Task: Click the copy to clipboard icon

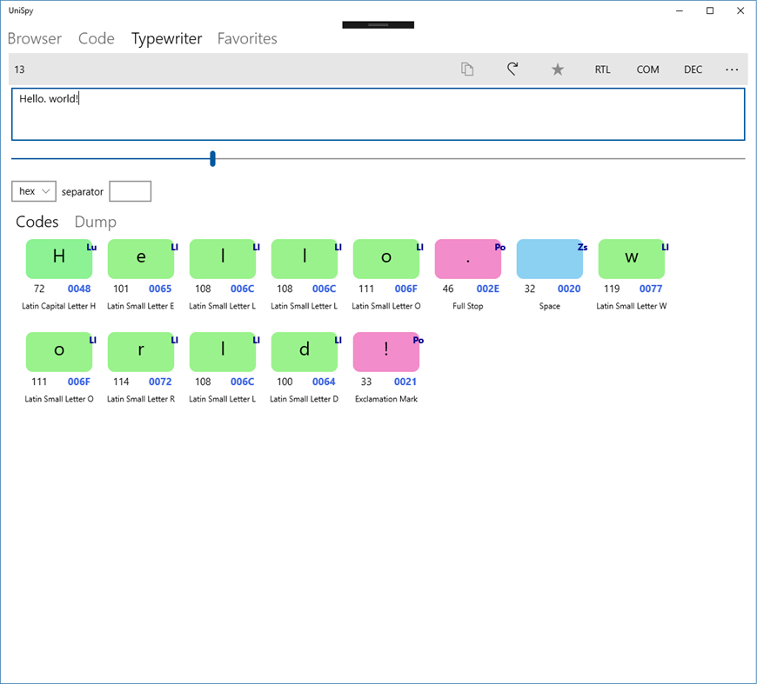Action: tap(467, 70)
